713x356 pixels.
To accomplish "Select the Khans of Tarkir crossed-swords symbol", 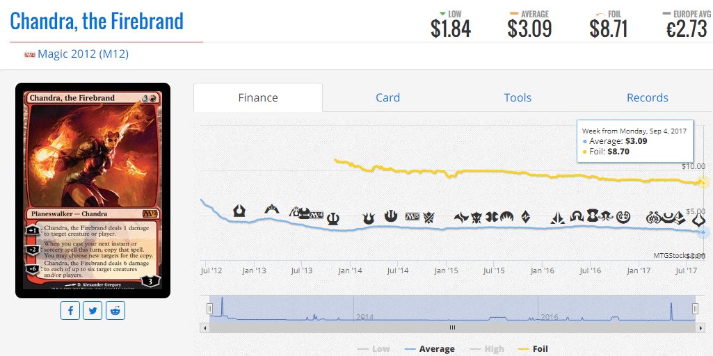I will (428, 218).
